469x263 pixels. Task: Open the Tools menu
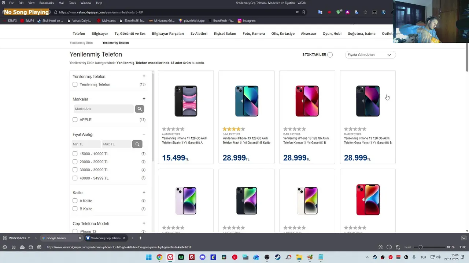(72, 3)
